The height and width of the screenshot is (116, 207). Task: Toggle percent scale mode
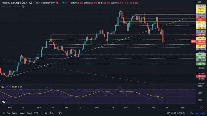(x=191, y=113)
